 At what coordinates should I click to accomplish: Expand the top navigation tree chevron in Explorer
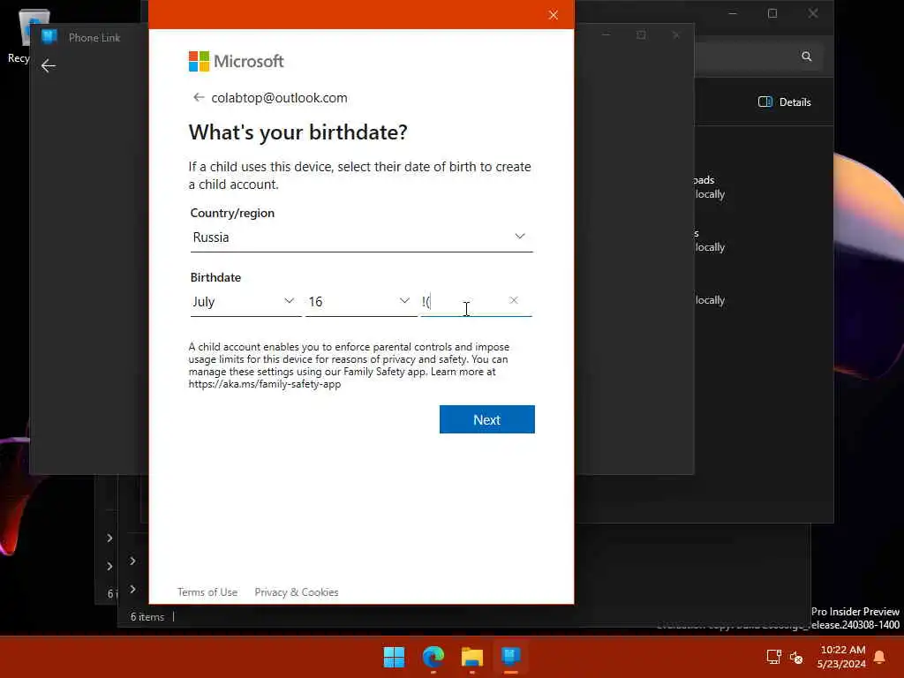109,538
